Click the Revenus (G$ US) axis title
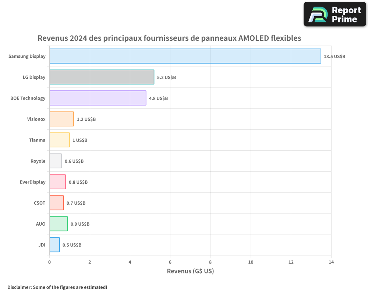Image resolution: width=368 pixels, height=294 pixels. coord(190,271)
